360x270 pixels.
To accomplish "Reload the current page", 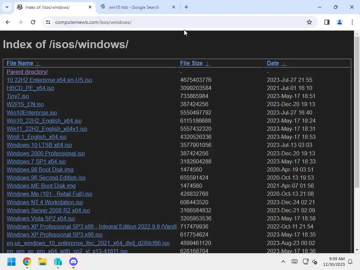I will (33, 22).
